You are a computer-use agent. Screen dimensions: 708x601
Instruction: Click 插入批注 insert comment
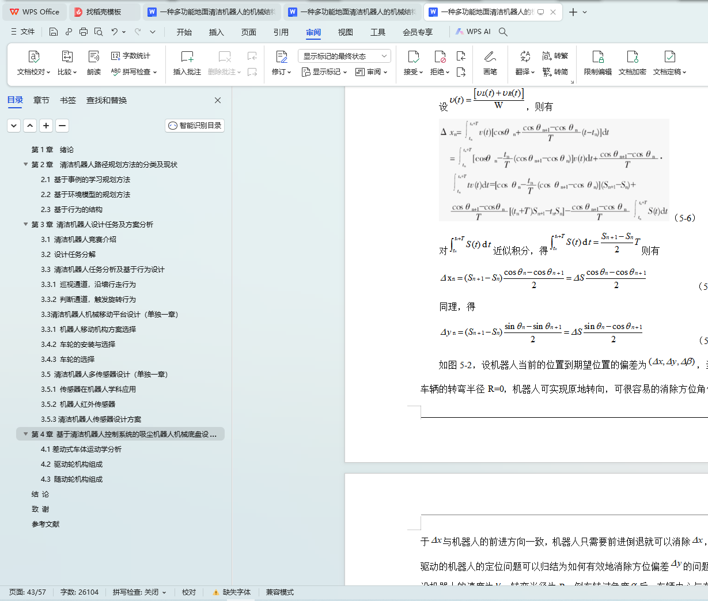(187, 63)
